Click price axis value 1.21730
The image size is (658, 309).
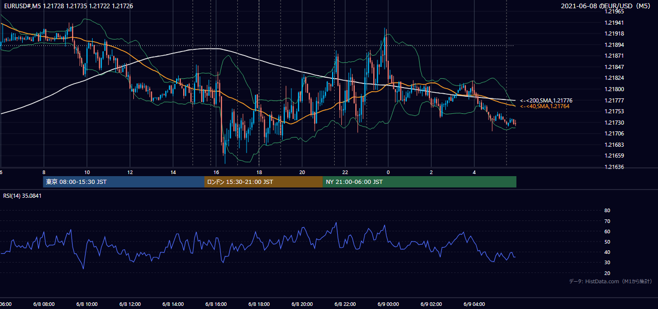tap(614, 123)
